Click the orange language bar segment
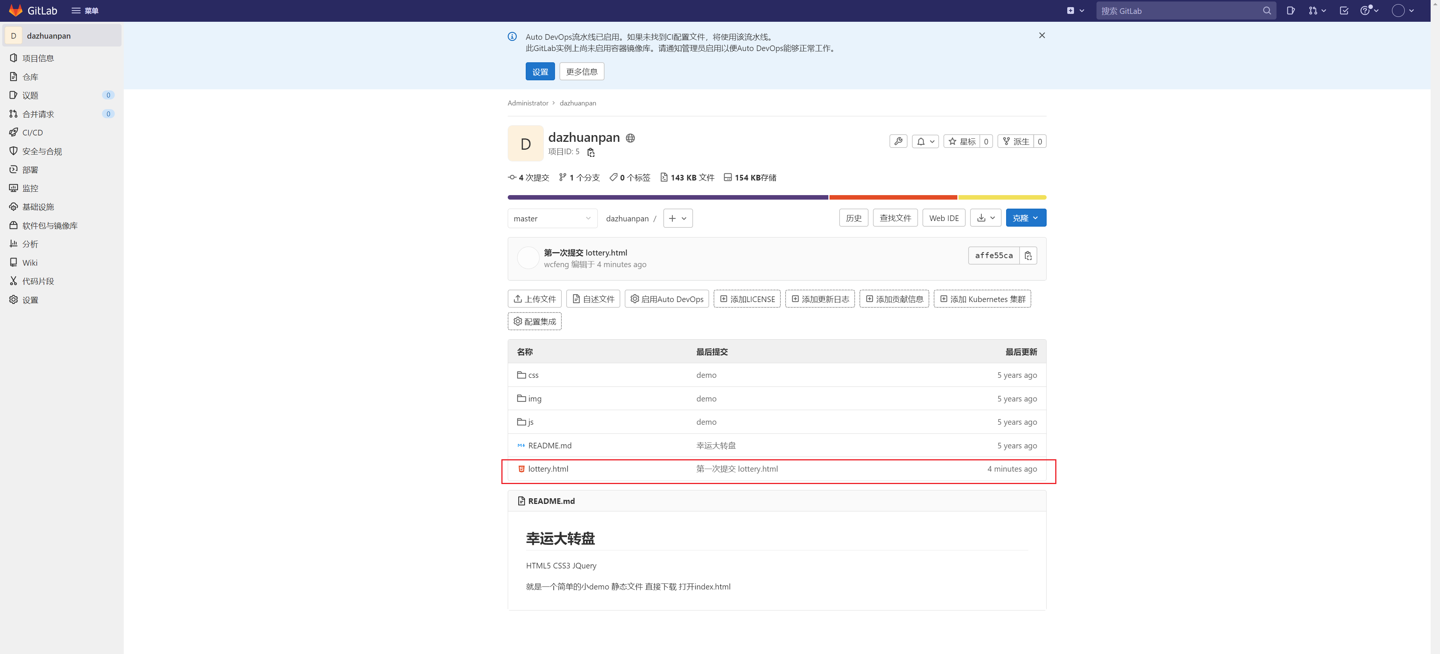Viewport: 1440px width, 654px height. (893, 197)
